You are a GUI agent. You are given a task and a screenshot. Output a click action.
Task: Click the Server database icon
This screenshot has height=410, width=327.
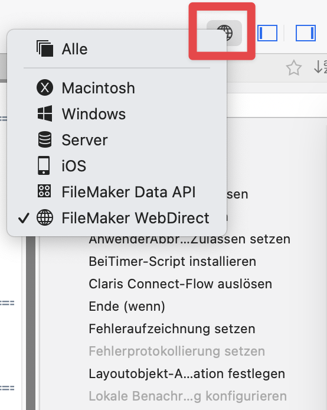click(x=45, y=139)
